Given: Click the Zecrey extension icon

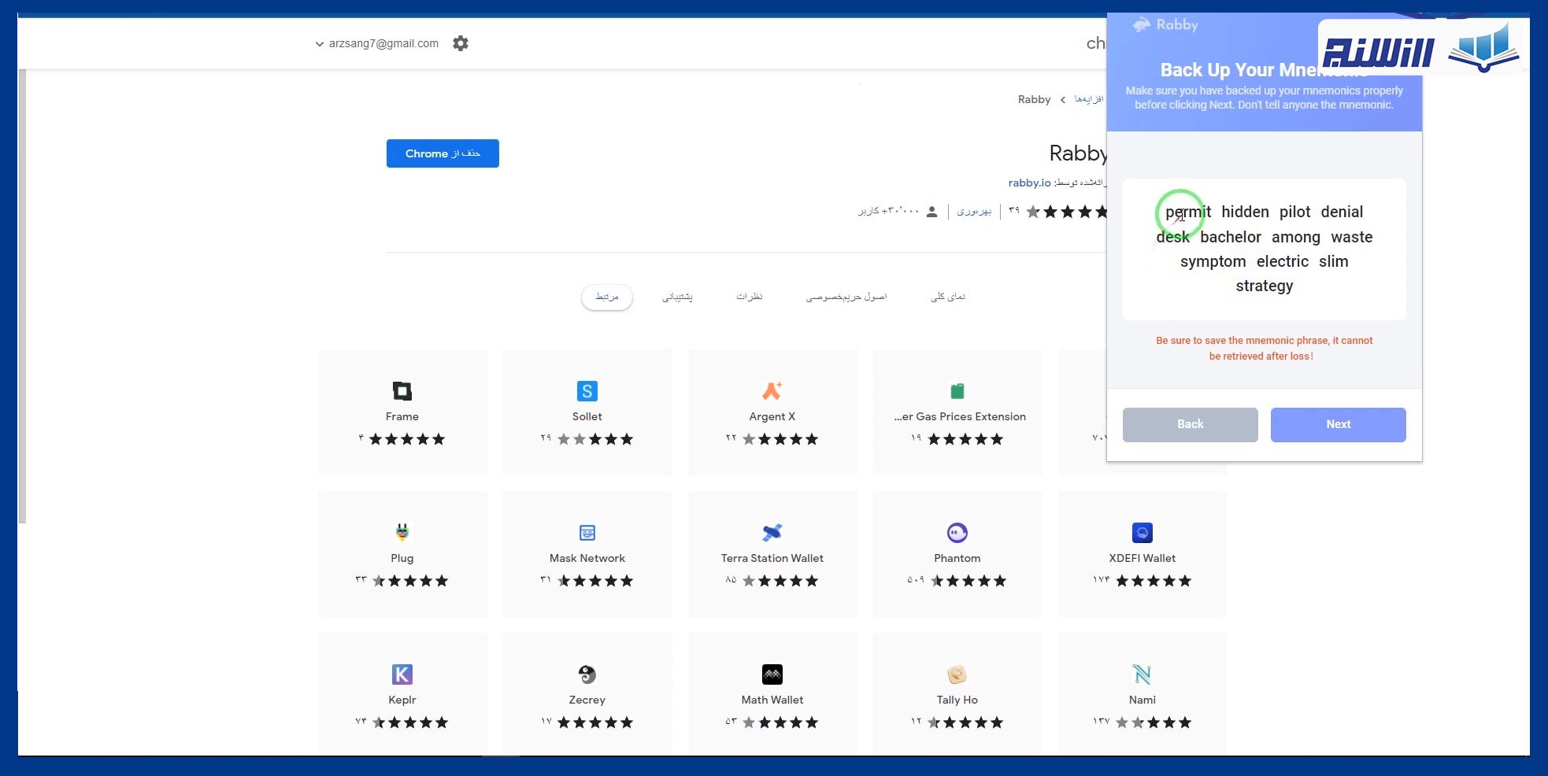Looking at the screenshot, I should (587, 674).
